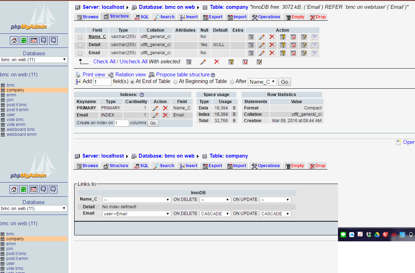Click the pencil edit icon for Detail field

click(x=262, y=45)
